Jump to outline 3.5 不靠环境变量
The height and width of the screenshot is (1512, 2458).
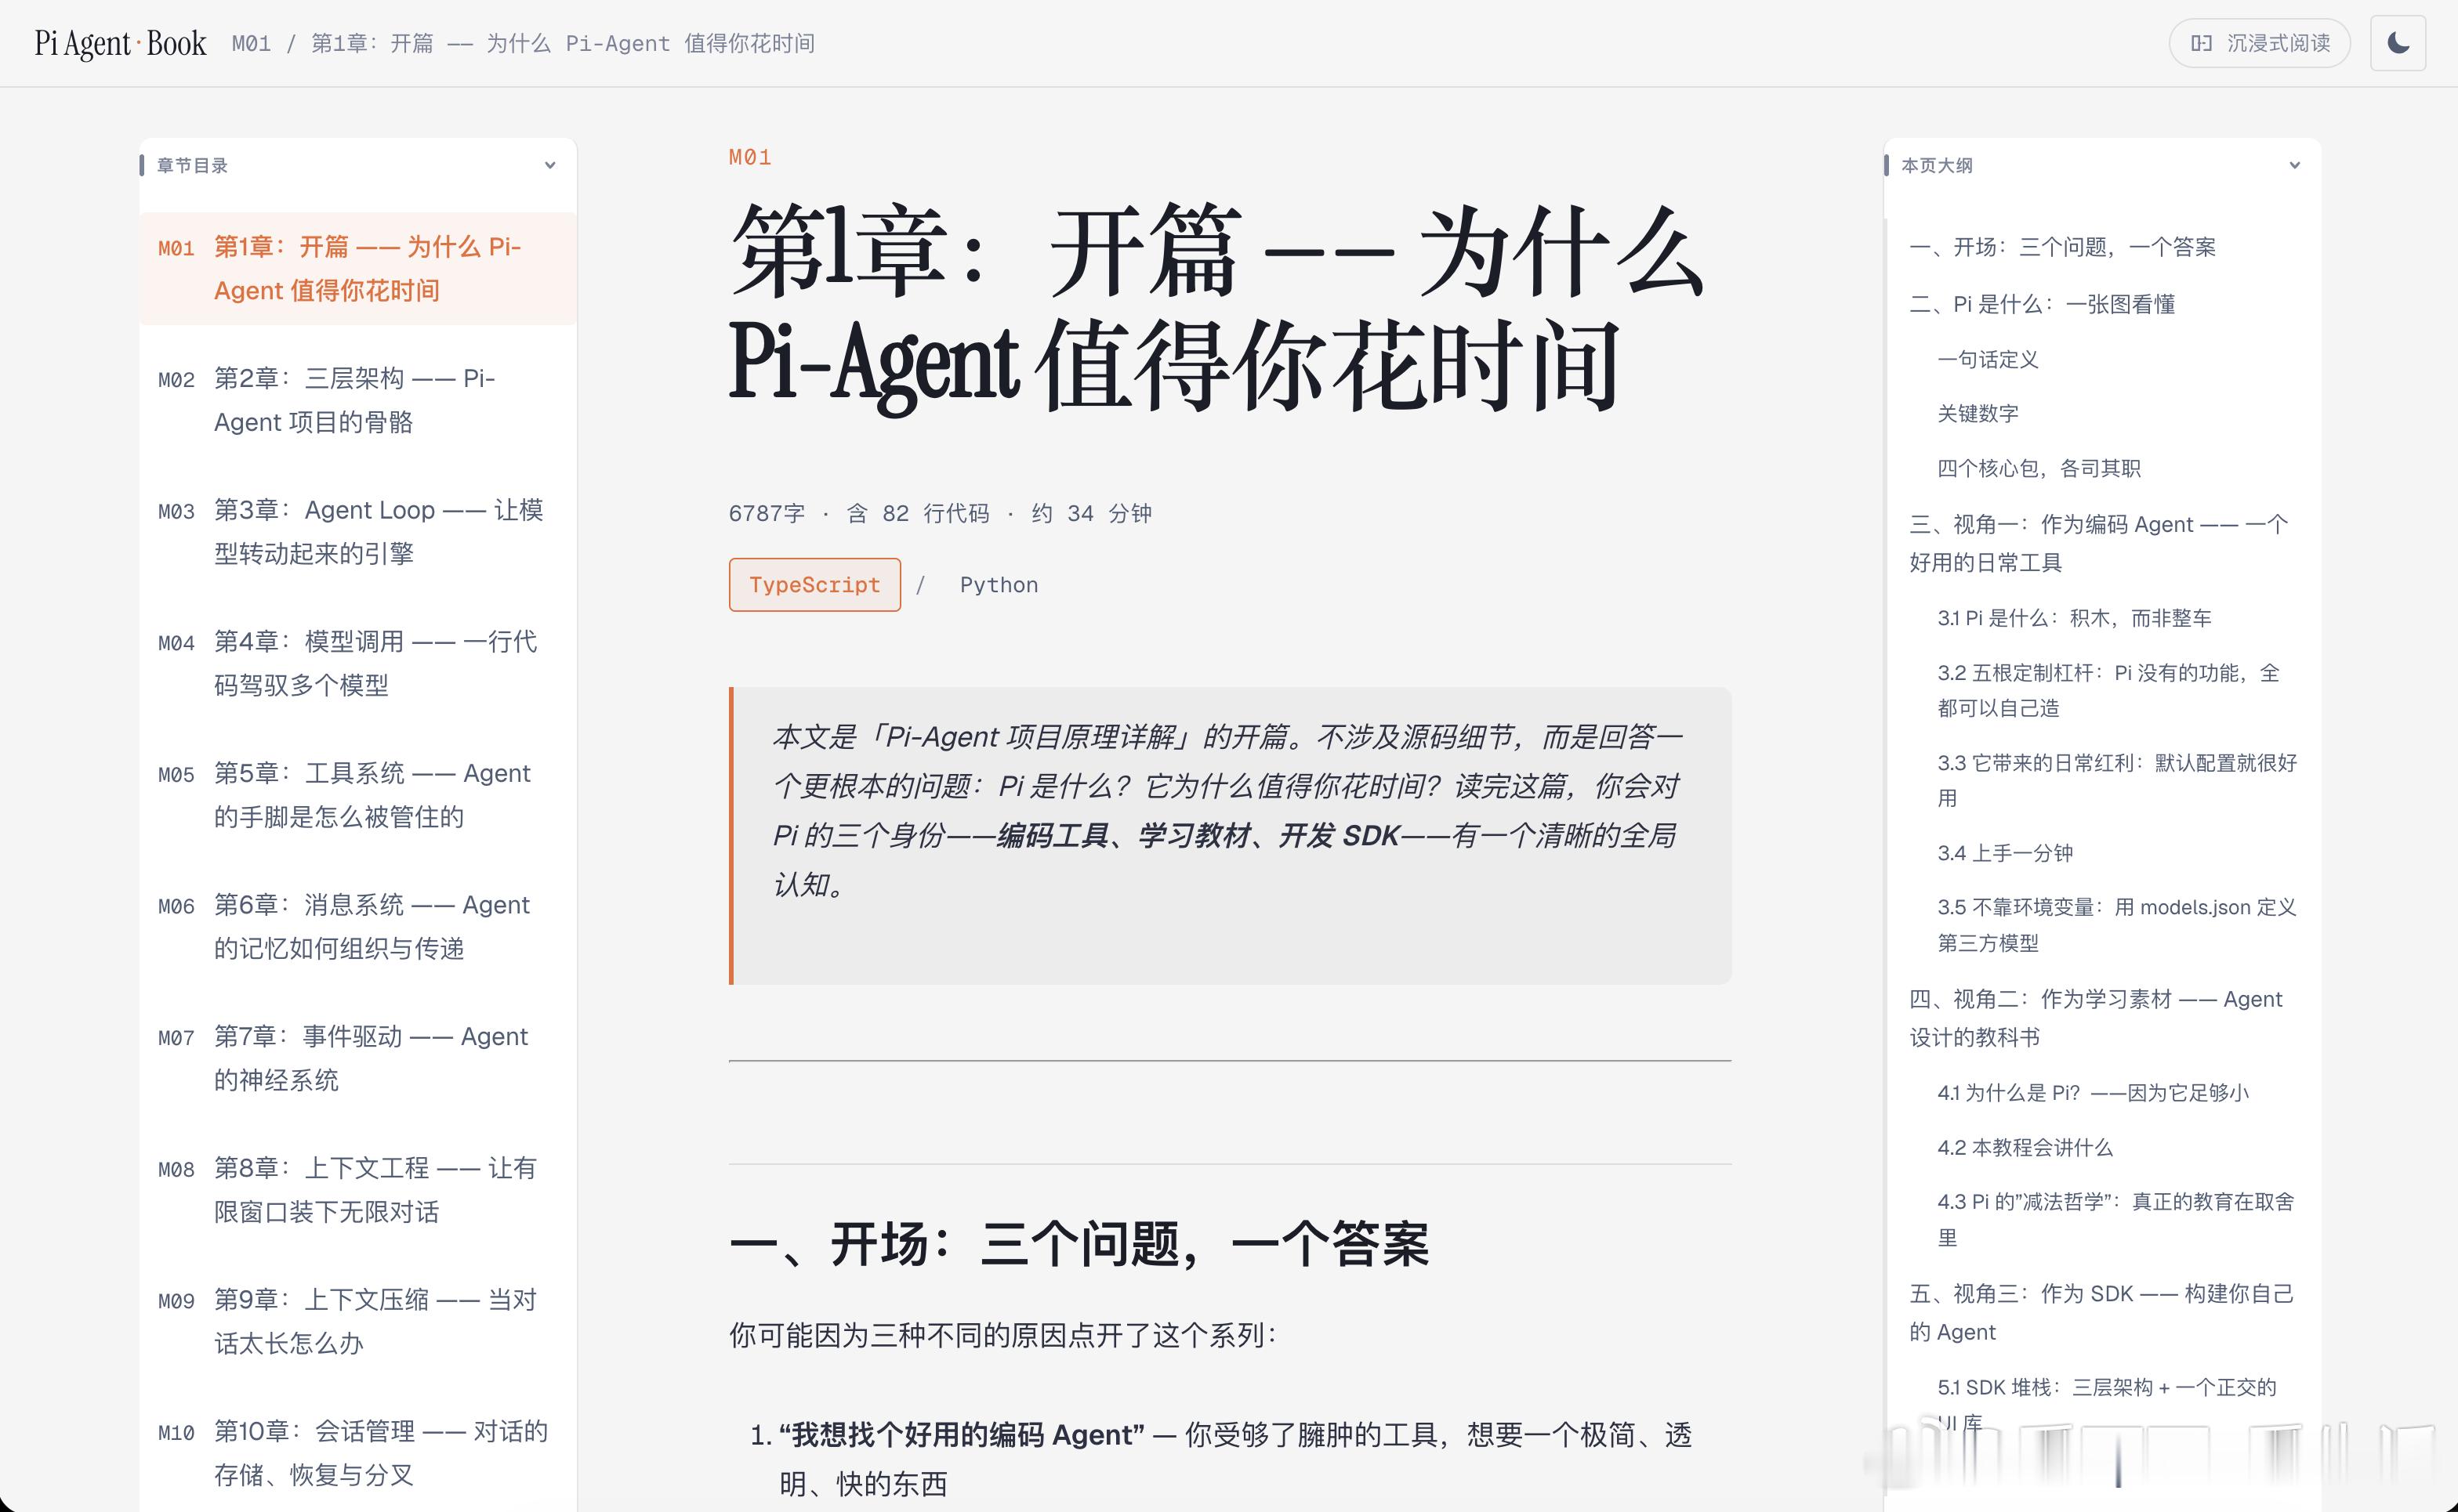(2115, 925)
